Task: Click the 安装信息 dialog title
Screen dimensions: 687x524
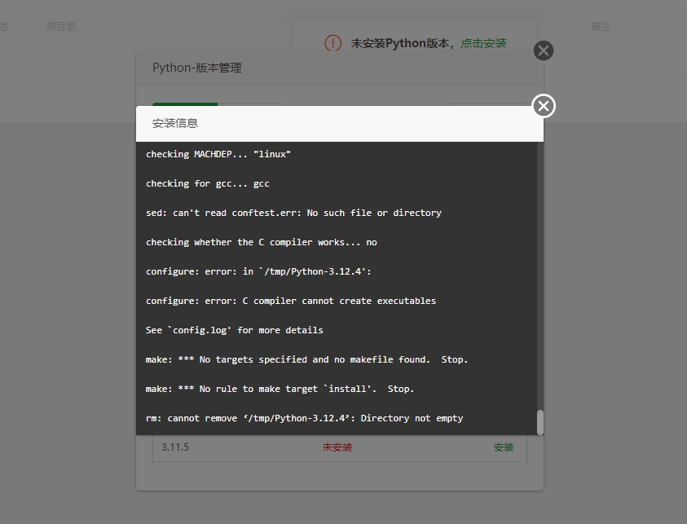Action: click(x=175, y=124)
